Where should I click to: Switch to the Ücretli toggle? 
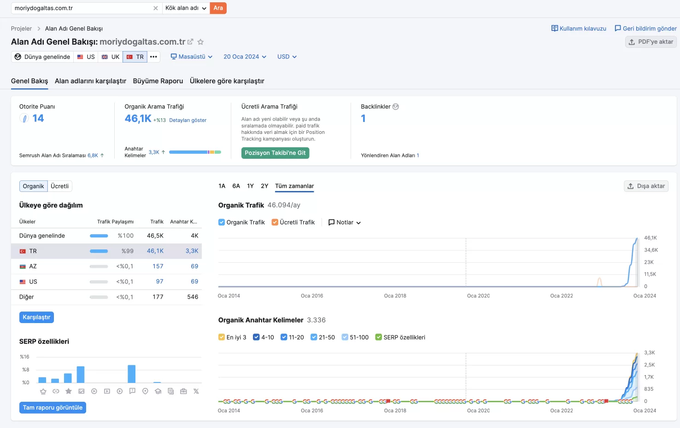click(60, 186)
